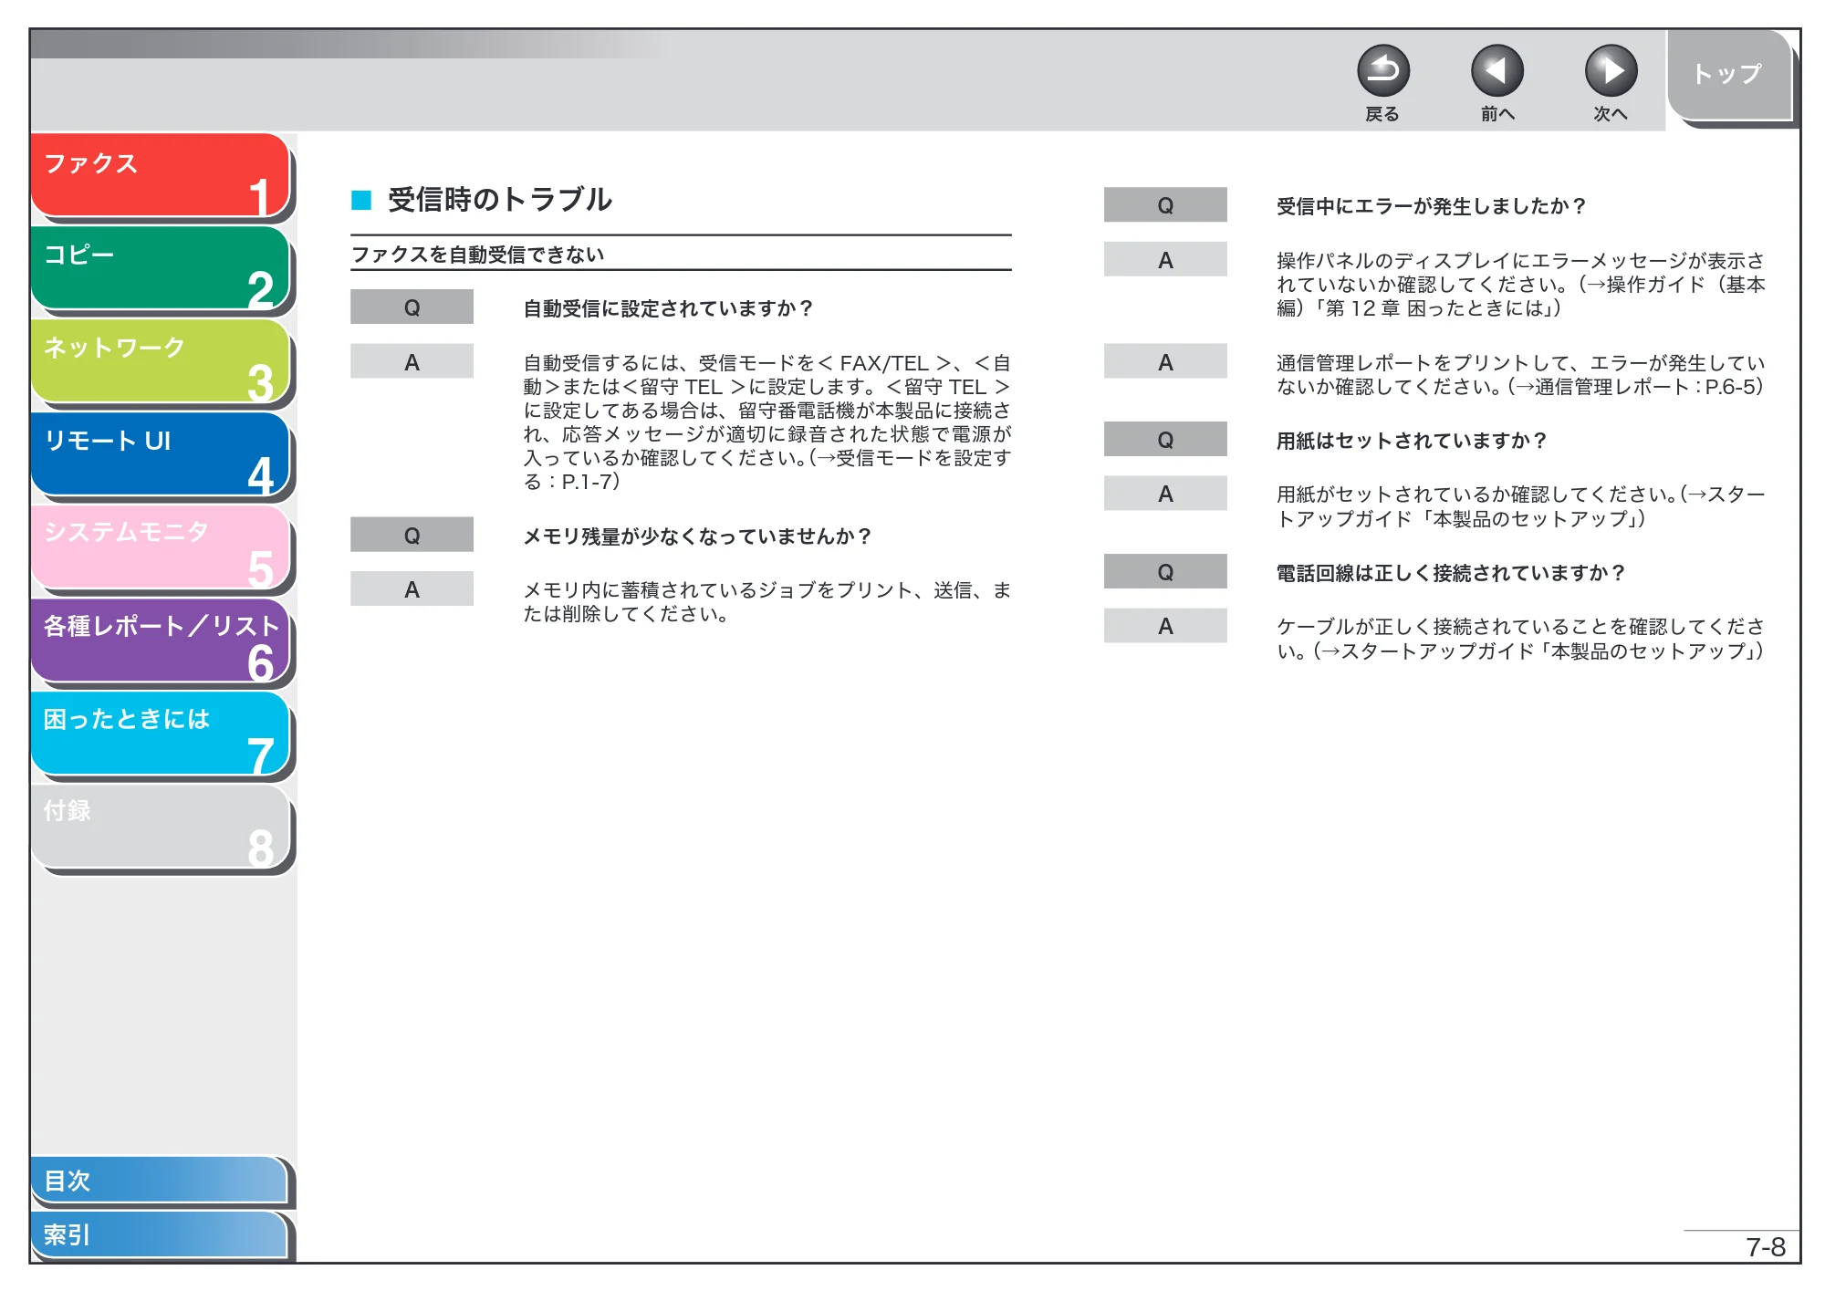Click question 電話回線は正しく接続されていますか？
1825x1291 pixels.
click(1451, 573)
